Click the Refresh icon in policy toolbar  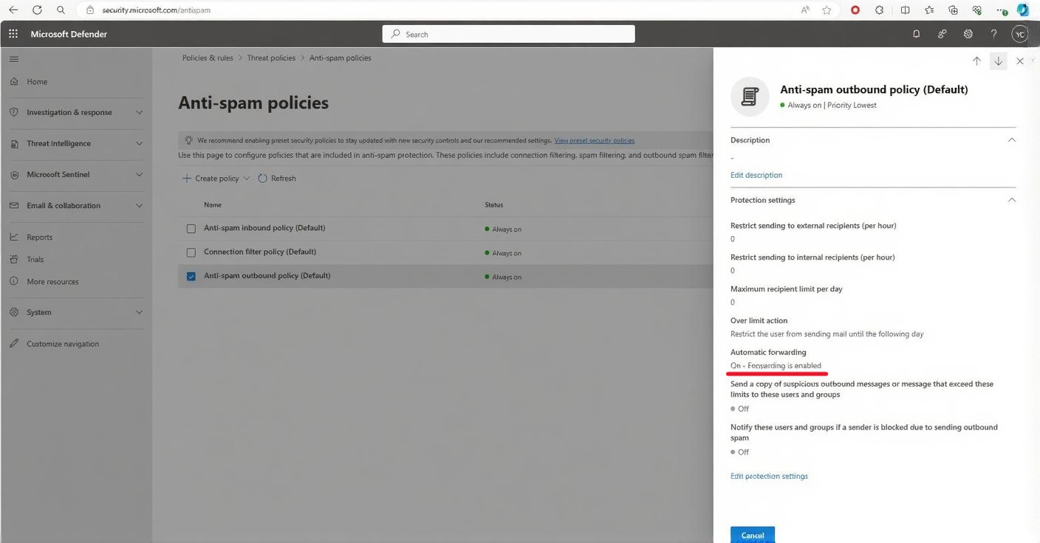click(x=263, y=179)
